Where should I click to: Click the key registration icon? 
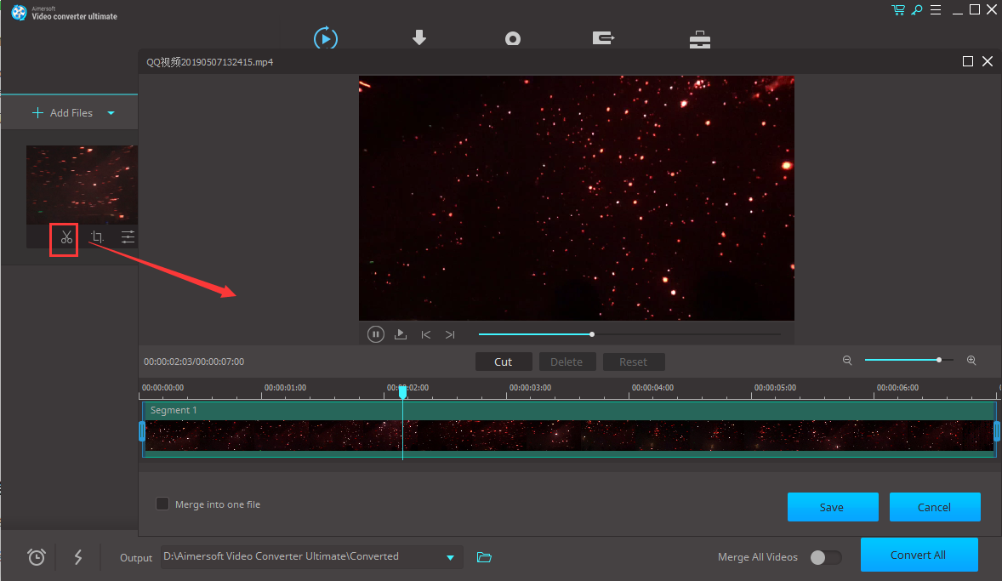917,9
